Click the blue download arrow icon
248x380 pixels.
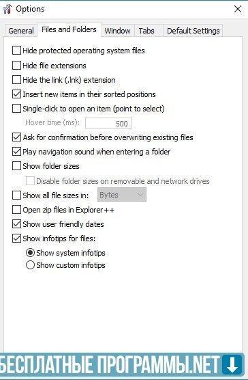tap(233, 366)
